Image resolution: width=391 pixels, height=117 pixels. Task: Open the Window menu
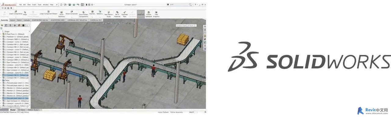pyautogui.click(x=46, y=5)
